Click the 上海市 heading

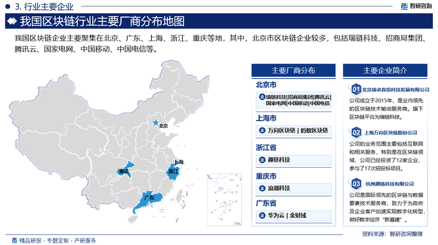[266, 118]
